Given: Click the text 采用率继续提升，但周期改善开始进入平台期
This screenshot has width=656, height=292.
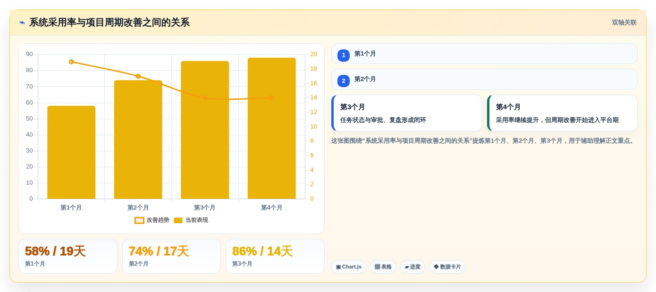Looking at the screenshot, I should [557, 120].
